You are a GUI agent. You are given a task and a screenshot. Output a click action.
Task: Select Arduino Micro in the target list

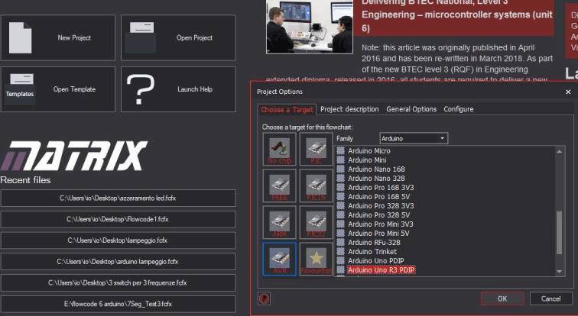(369, 151)
